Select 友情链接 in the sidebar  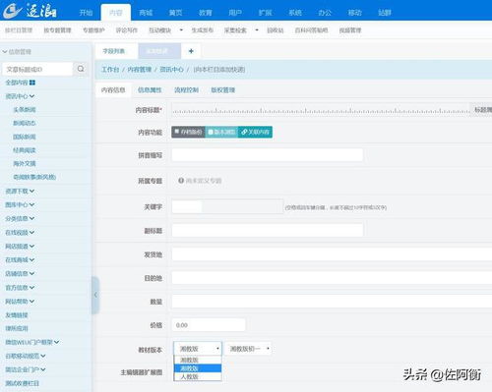pos(17,315)
